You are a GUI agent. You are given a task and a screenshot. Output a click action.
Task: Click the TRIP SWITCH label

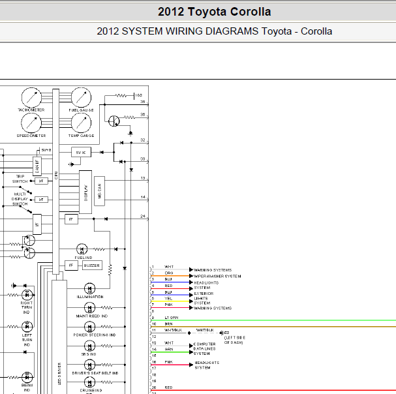click(20, 179)
